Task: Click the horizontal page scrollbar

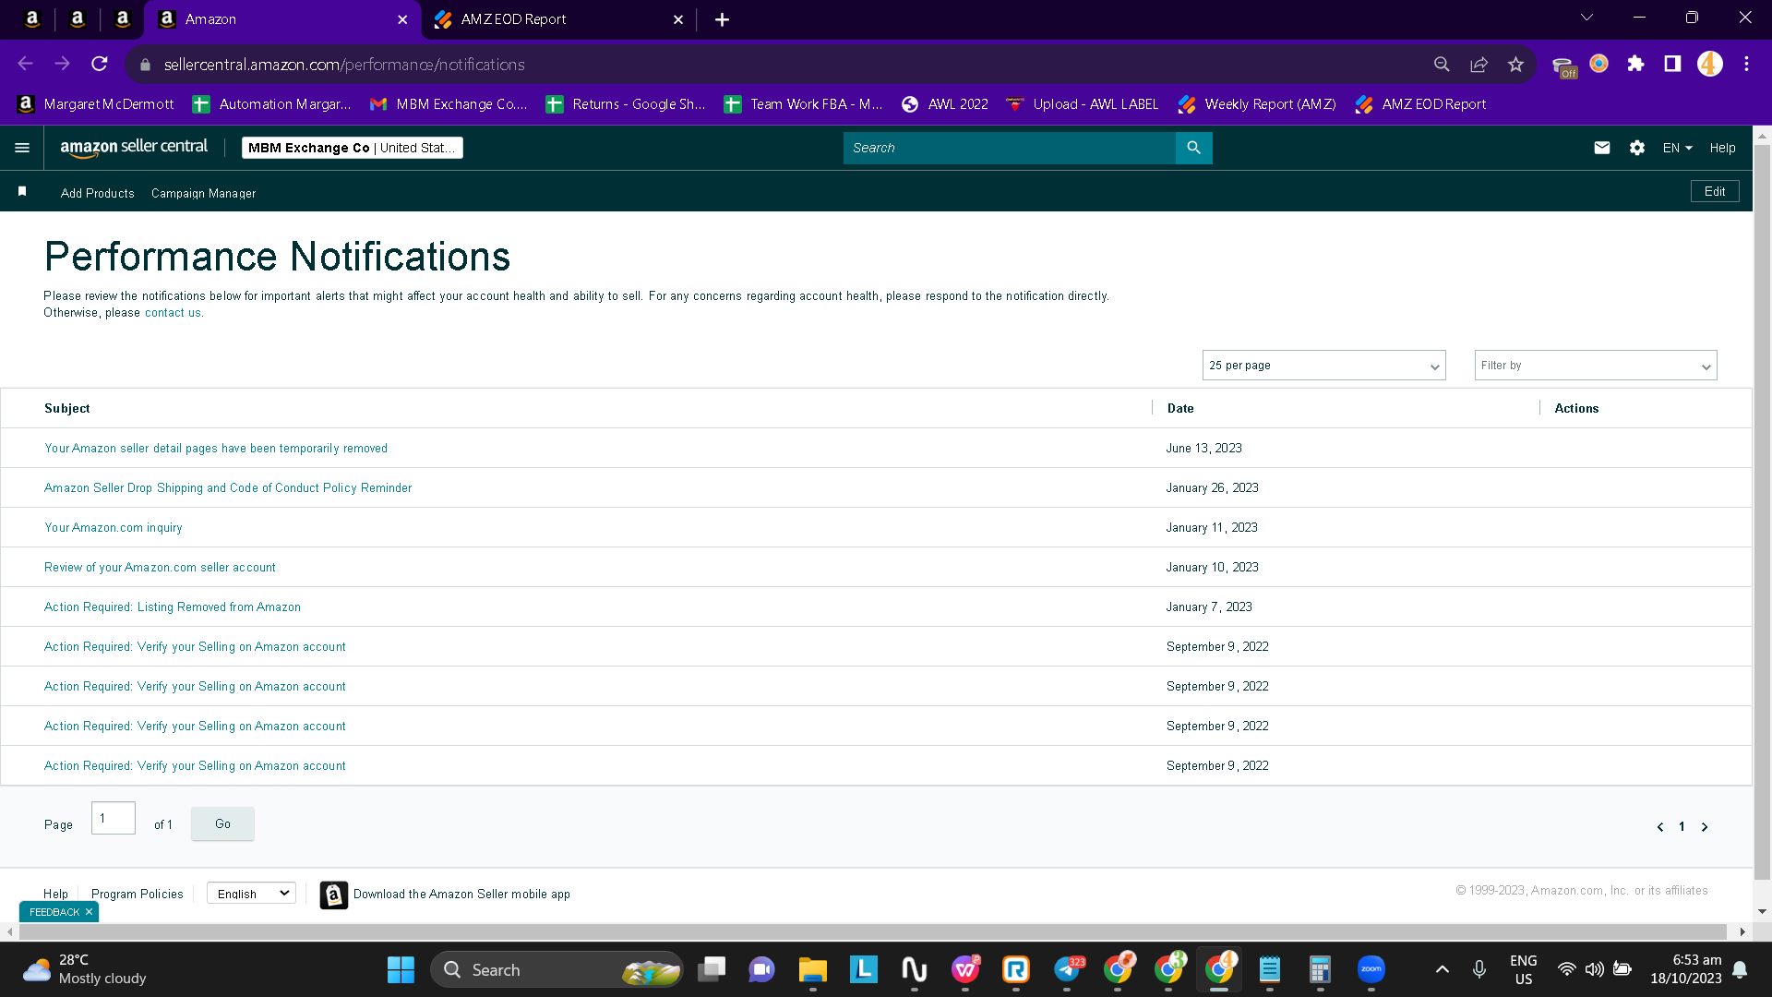Action: click(872, 932)
